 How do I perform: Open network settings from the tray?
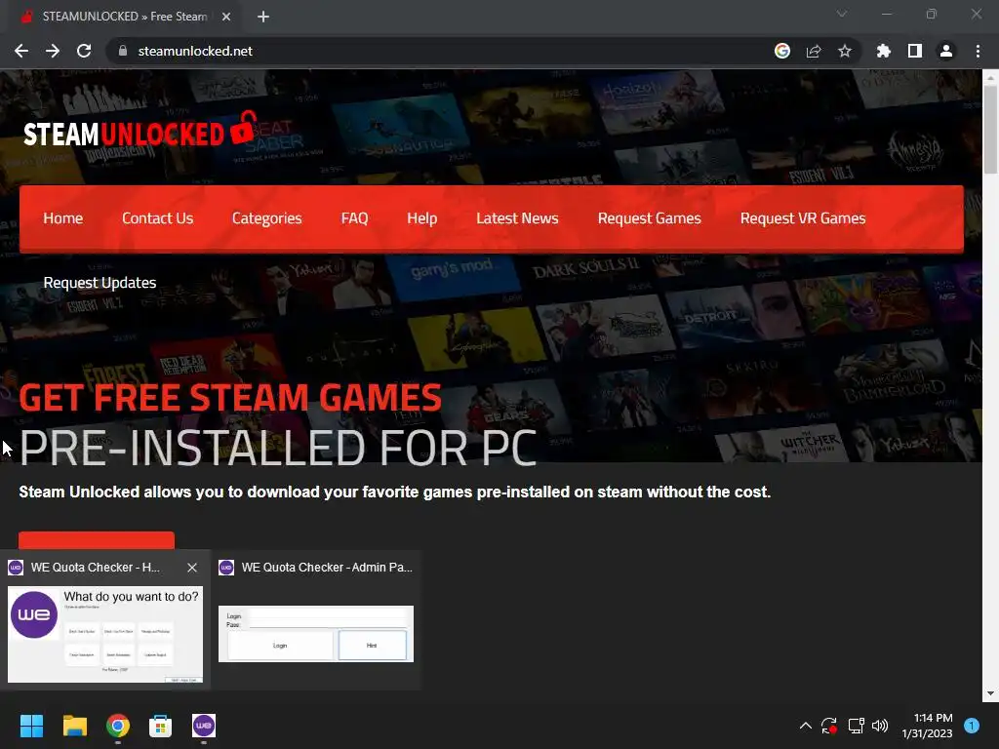[x=856, y=726]
